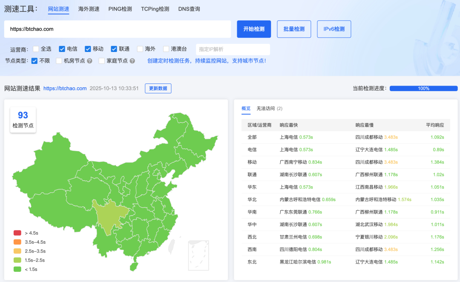Select the 无法访问 (2) tab

coord(269,109)
